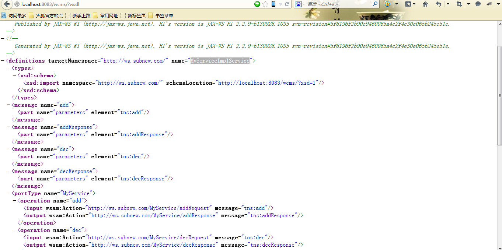This screenshot has width=502, height=250.
Task: Click the dashed page icon beside 新标签页
Action: 123,16
